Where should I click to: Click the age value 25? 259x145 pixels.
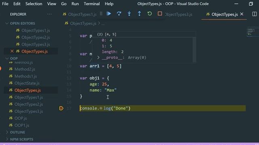click(104, 84)
